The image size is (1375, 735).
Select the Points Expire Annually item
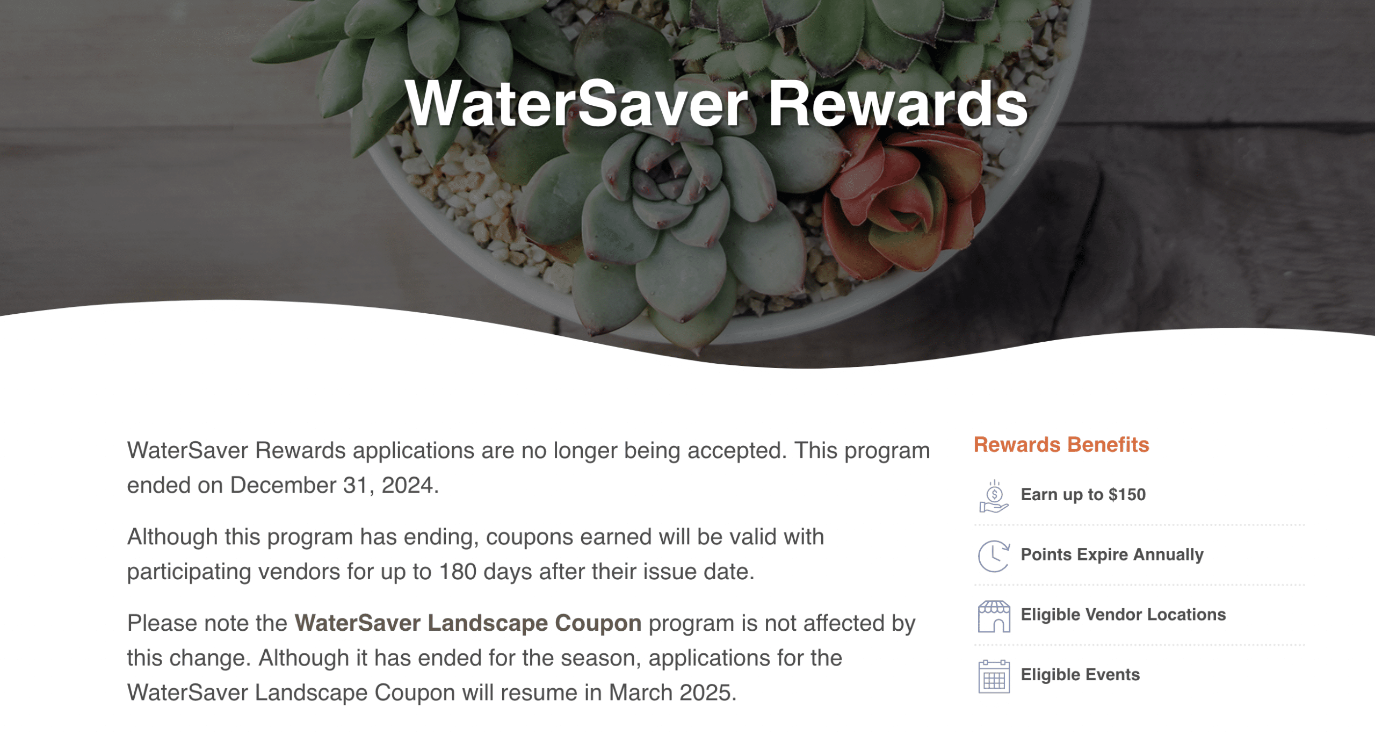click(1112, 554)
